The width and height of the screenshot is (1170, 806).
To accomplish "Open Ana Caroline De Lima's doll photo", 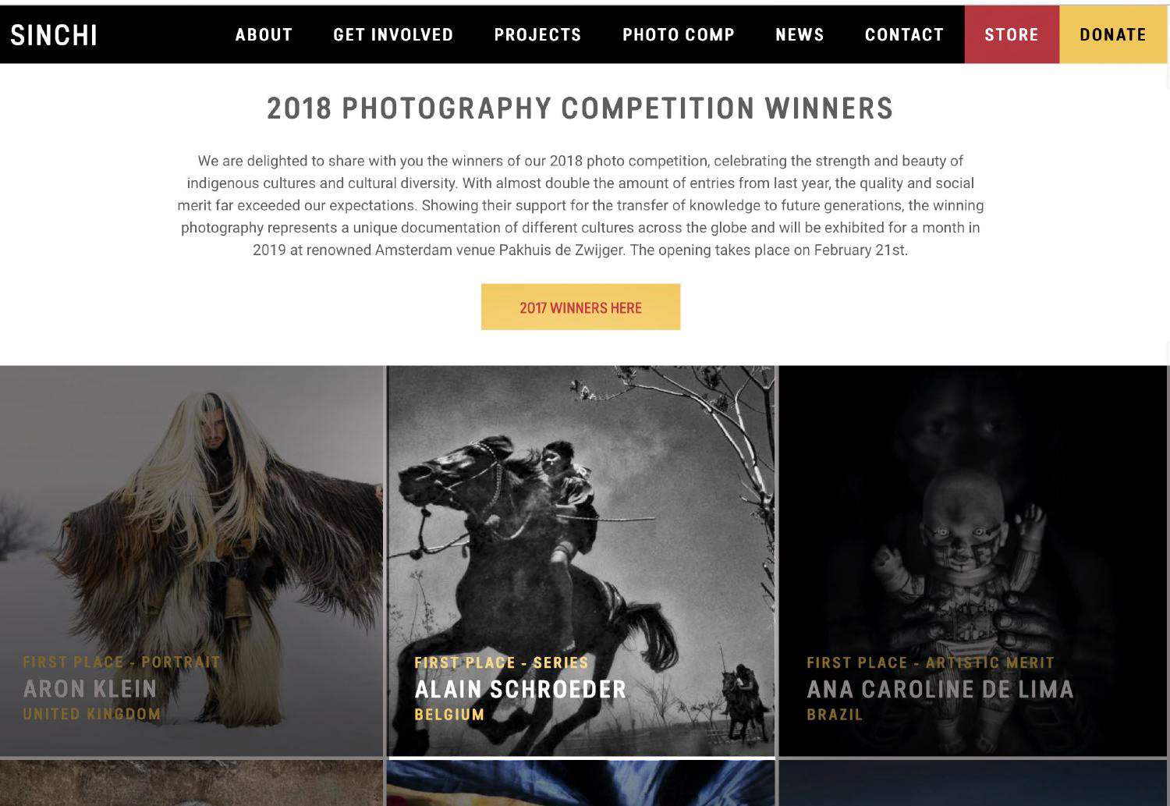I will click(973, 561).
